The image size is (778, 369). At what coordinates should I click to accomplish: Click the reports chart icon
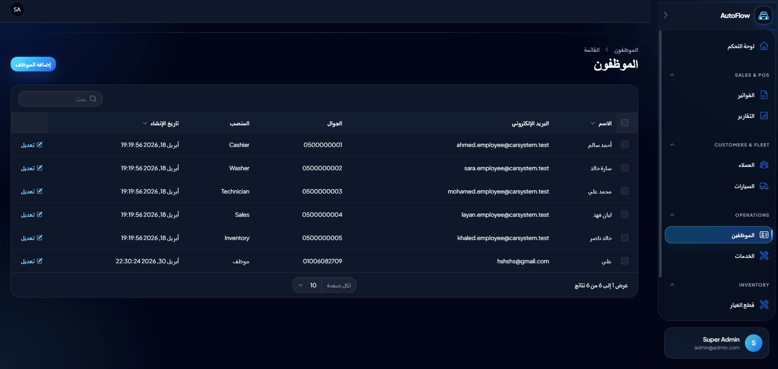click(764, 116)
